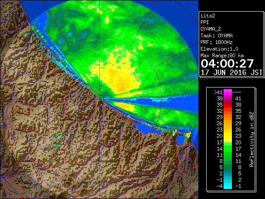Pick the magenta top swatch in legend
Screen dimensions: 265x199
228,92
